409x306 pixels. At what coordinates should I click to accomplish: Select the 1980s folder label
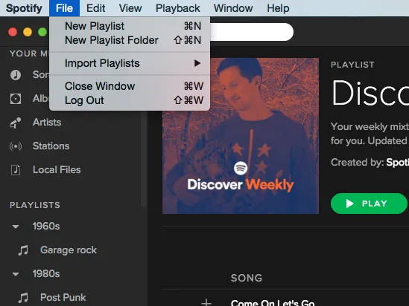coord(46,273)
